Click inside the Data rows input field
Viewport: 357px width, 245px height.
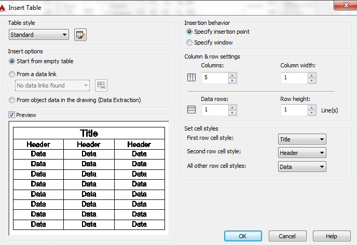(x=214, y=110)
